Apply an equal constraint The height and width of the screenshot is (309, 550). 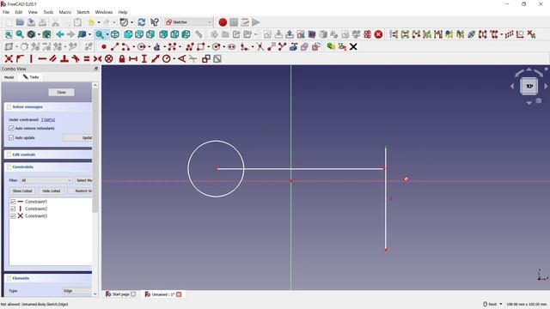point(87,58)
